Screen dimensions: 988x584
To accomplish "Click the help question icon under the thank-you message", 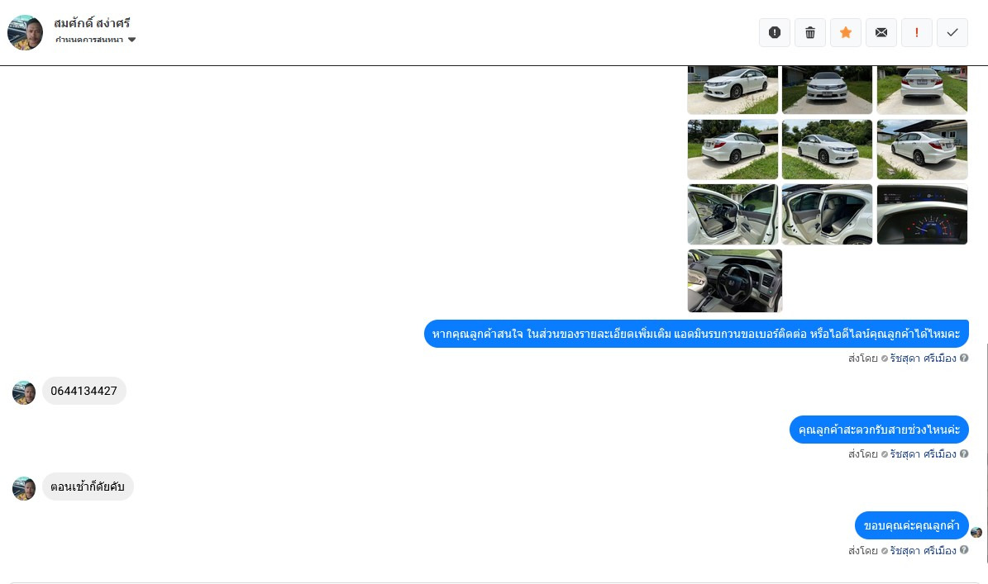I will [x=964, y=550].
